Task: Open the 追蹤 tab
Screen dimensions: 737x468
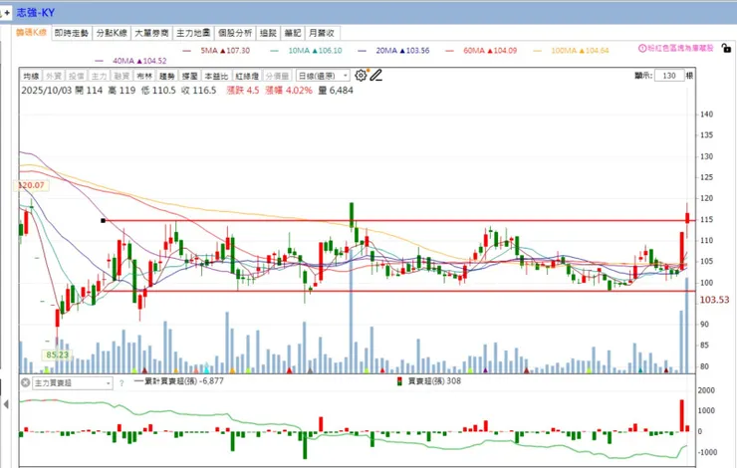Action: coord(268,33)
